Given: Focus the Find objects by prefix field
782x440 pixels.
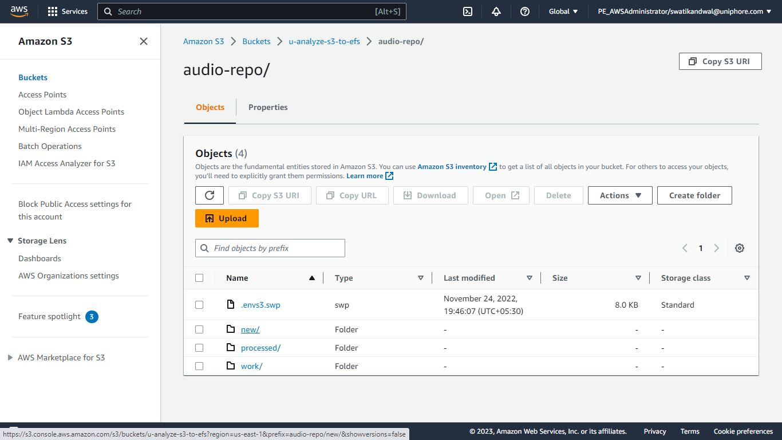Looking at the screenshot, I should 270,248.
